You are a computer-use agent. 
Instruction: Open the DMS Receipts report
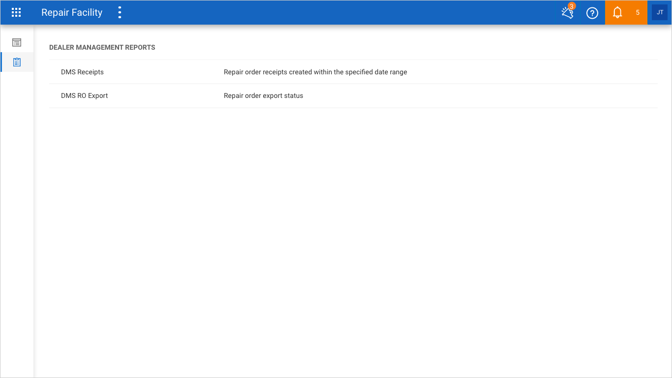pyautogui.click(x=82, y=72)
